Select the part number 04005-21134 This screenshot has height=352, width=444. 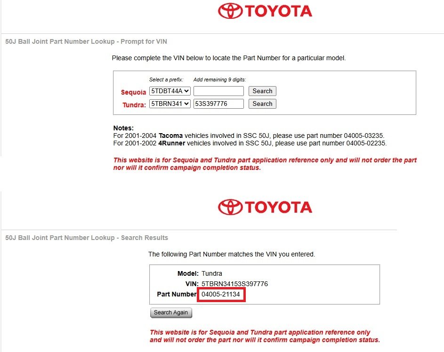pos(220,294)
